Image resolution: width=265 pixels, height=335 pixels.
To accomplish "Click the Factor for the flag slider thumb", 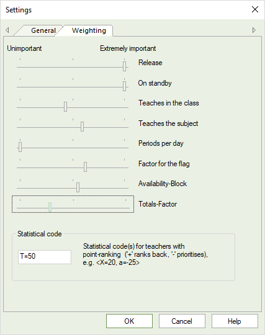I will pos(85,167).
